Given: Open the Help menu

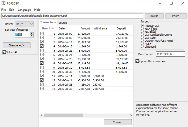Looking at the screenshot, I should (37, 10).
